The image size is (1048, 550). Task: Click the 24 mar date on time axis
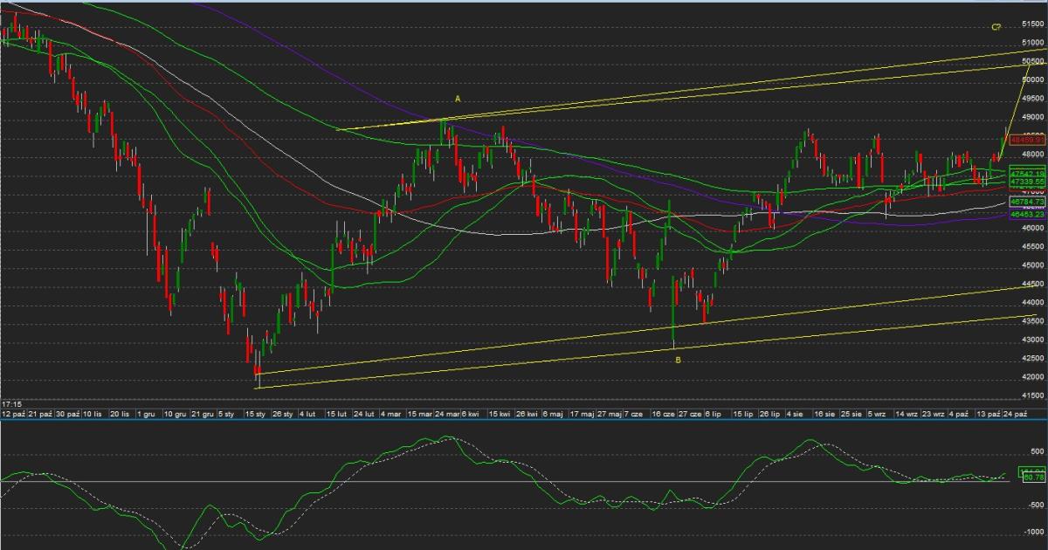click(x=446, y=414)
